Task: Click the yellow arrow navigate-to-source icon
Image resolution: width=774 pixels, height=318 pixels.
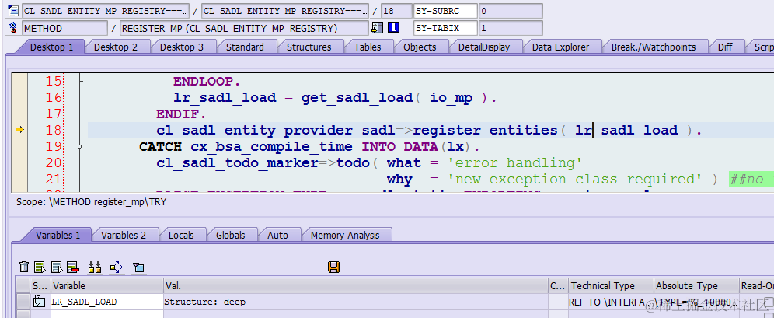Action: click(378, 28)
